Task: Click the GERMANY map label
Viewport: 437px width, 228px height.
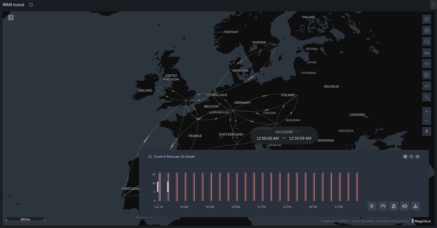Action: point(242,103)
